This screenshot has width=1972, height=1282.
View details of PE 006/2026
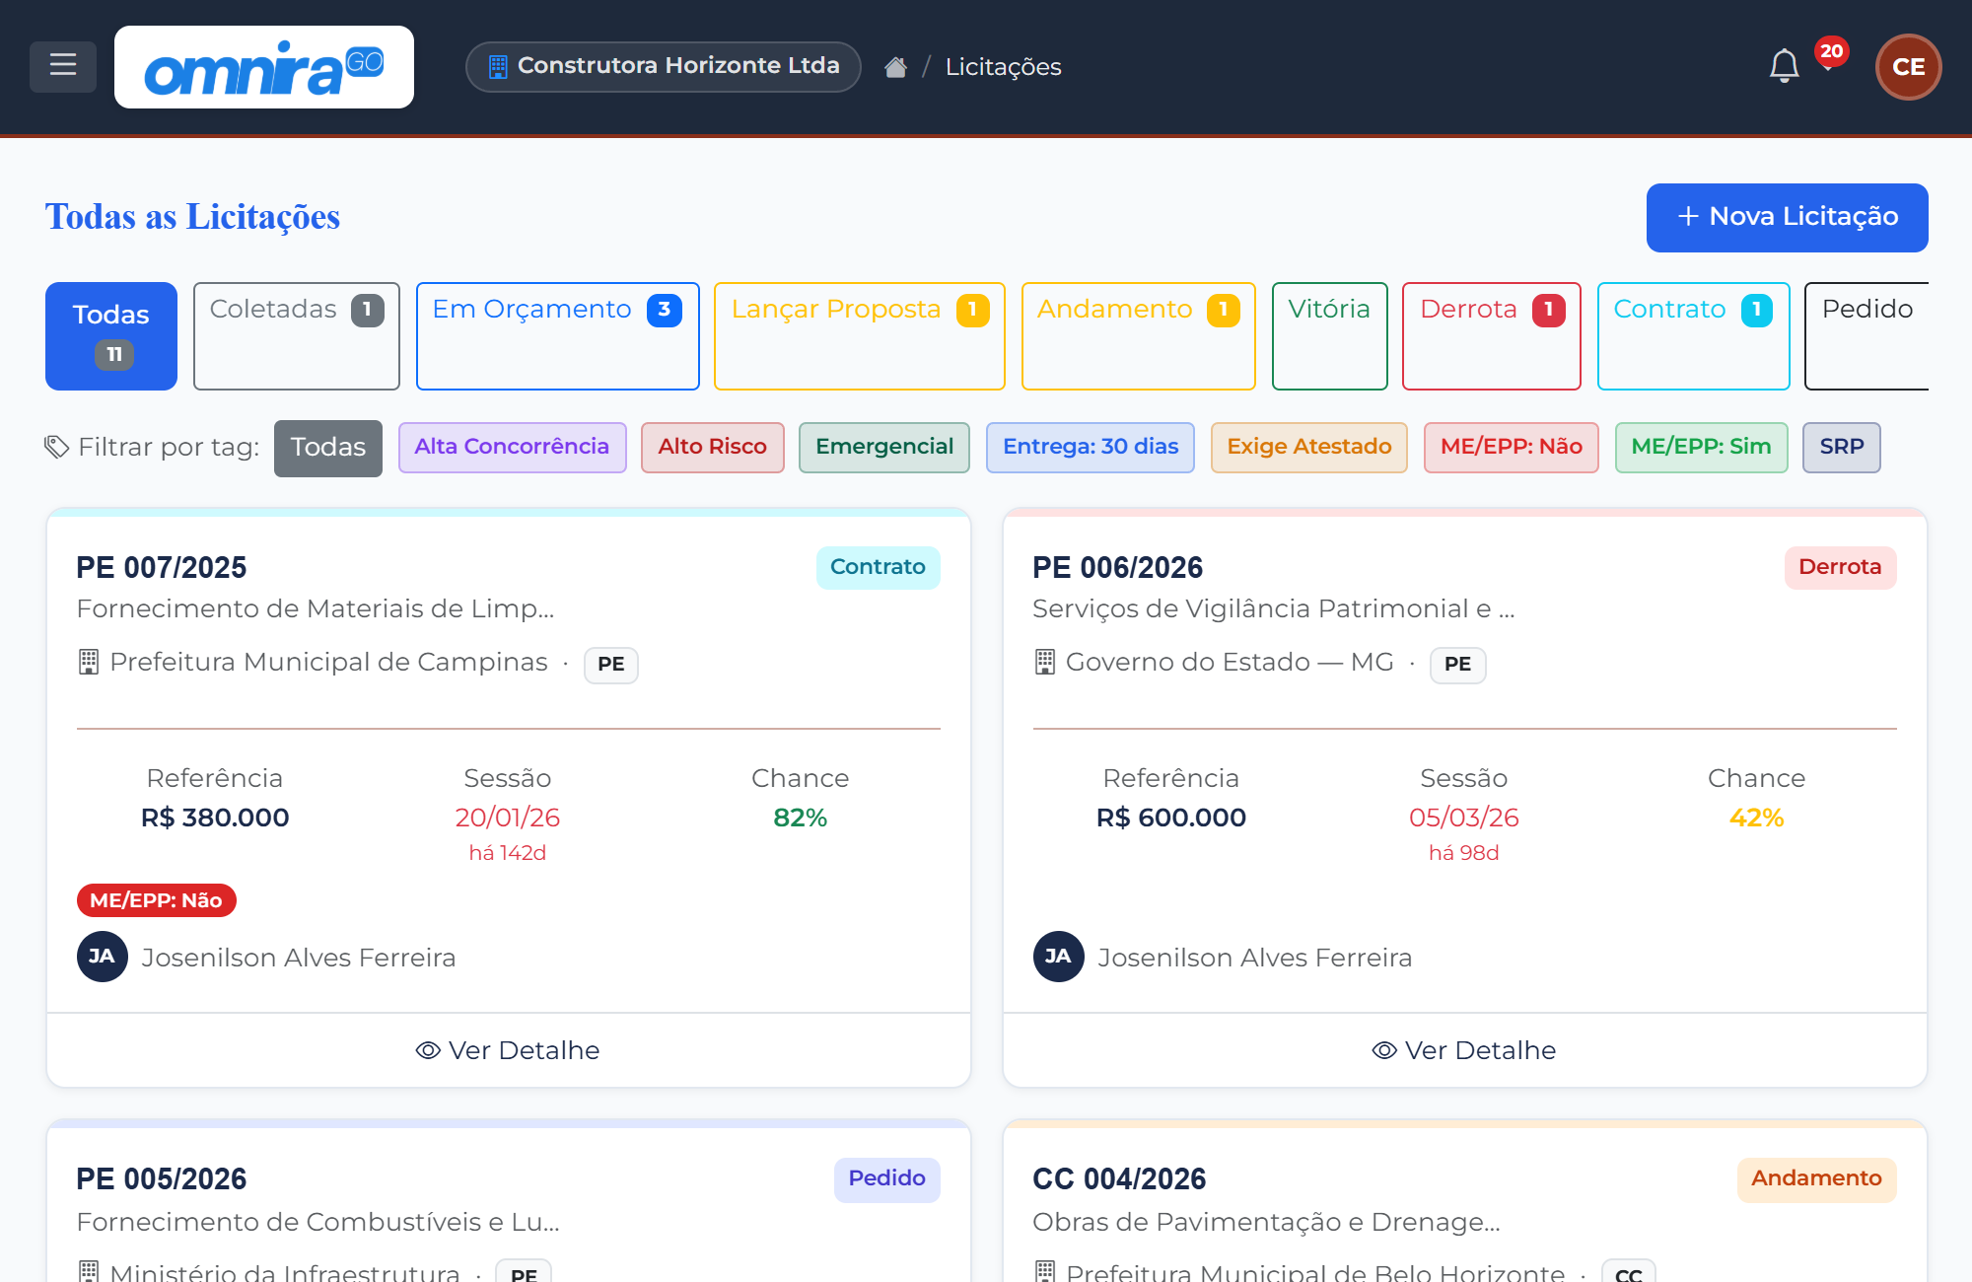click(1465, 1050)
